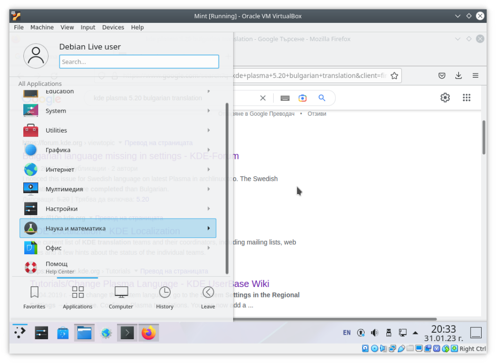Switch to Leave tab in launcher
496x363 pixels.
(x=208, y=297)
